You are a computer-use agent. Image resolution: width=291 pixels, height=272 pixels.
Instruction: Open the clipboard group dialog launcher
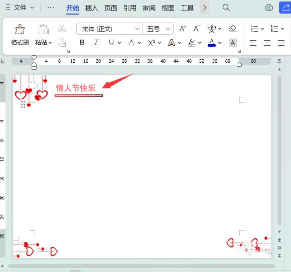(x=68, y=51)
